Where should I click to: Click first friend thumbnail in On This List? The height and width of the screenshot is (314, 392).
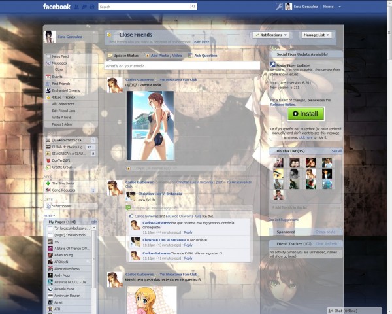[x=278, y=163]
